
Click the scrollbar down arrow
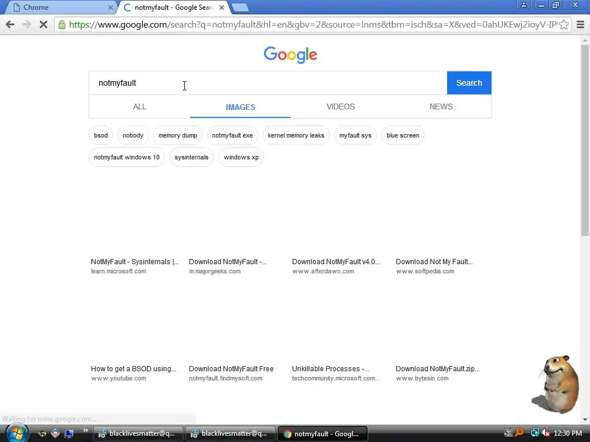[585, 419]
